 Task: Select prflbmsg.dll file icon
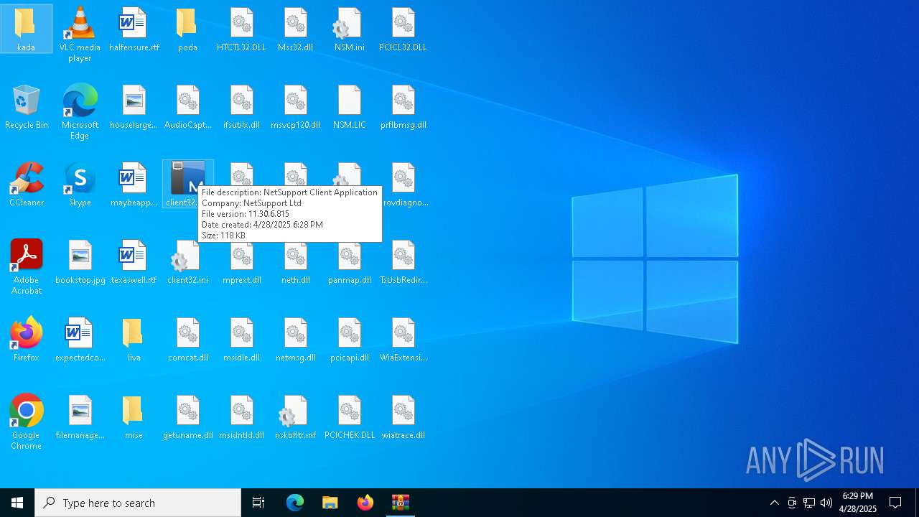(403, 106)
